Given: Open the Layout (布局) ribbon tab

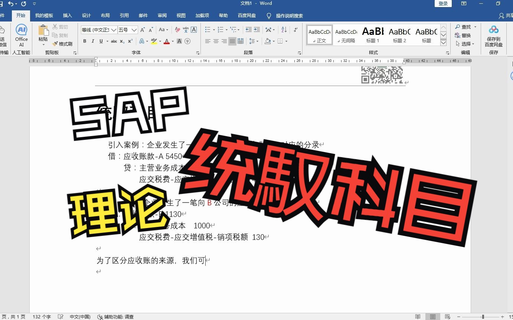Looking at the screenshot, I should point(105,16).
